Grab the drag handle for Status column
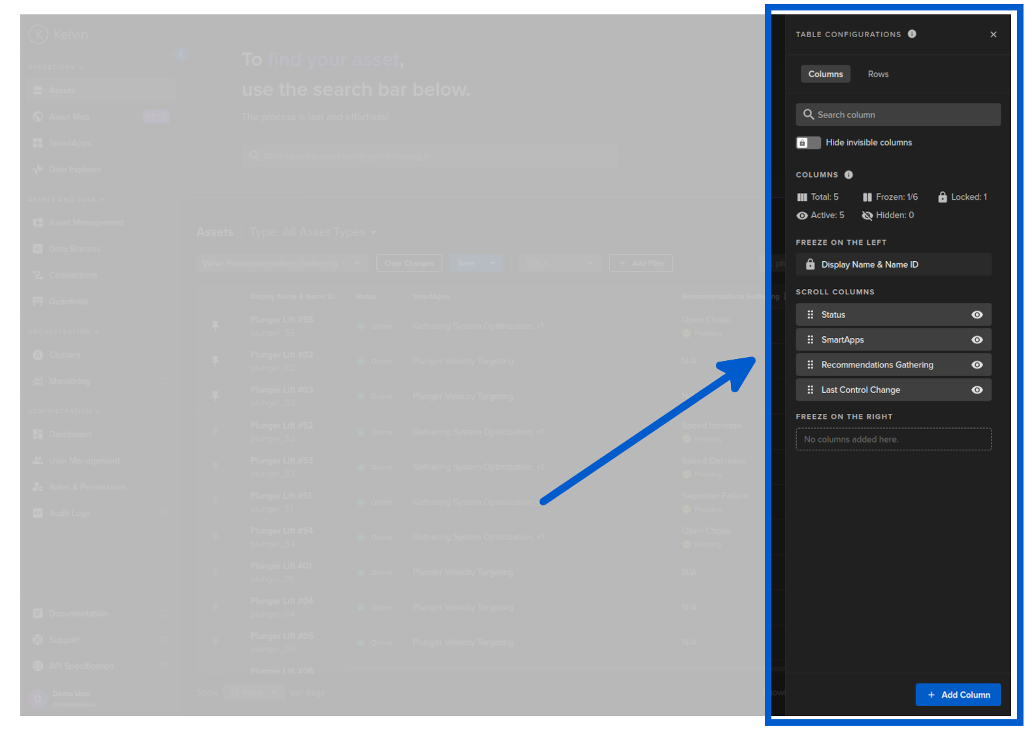The width and height of the screenshot is (1032, 731). [810, 315]
